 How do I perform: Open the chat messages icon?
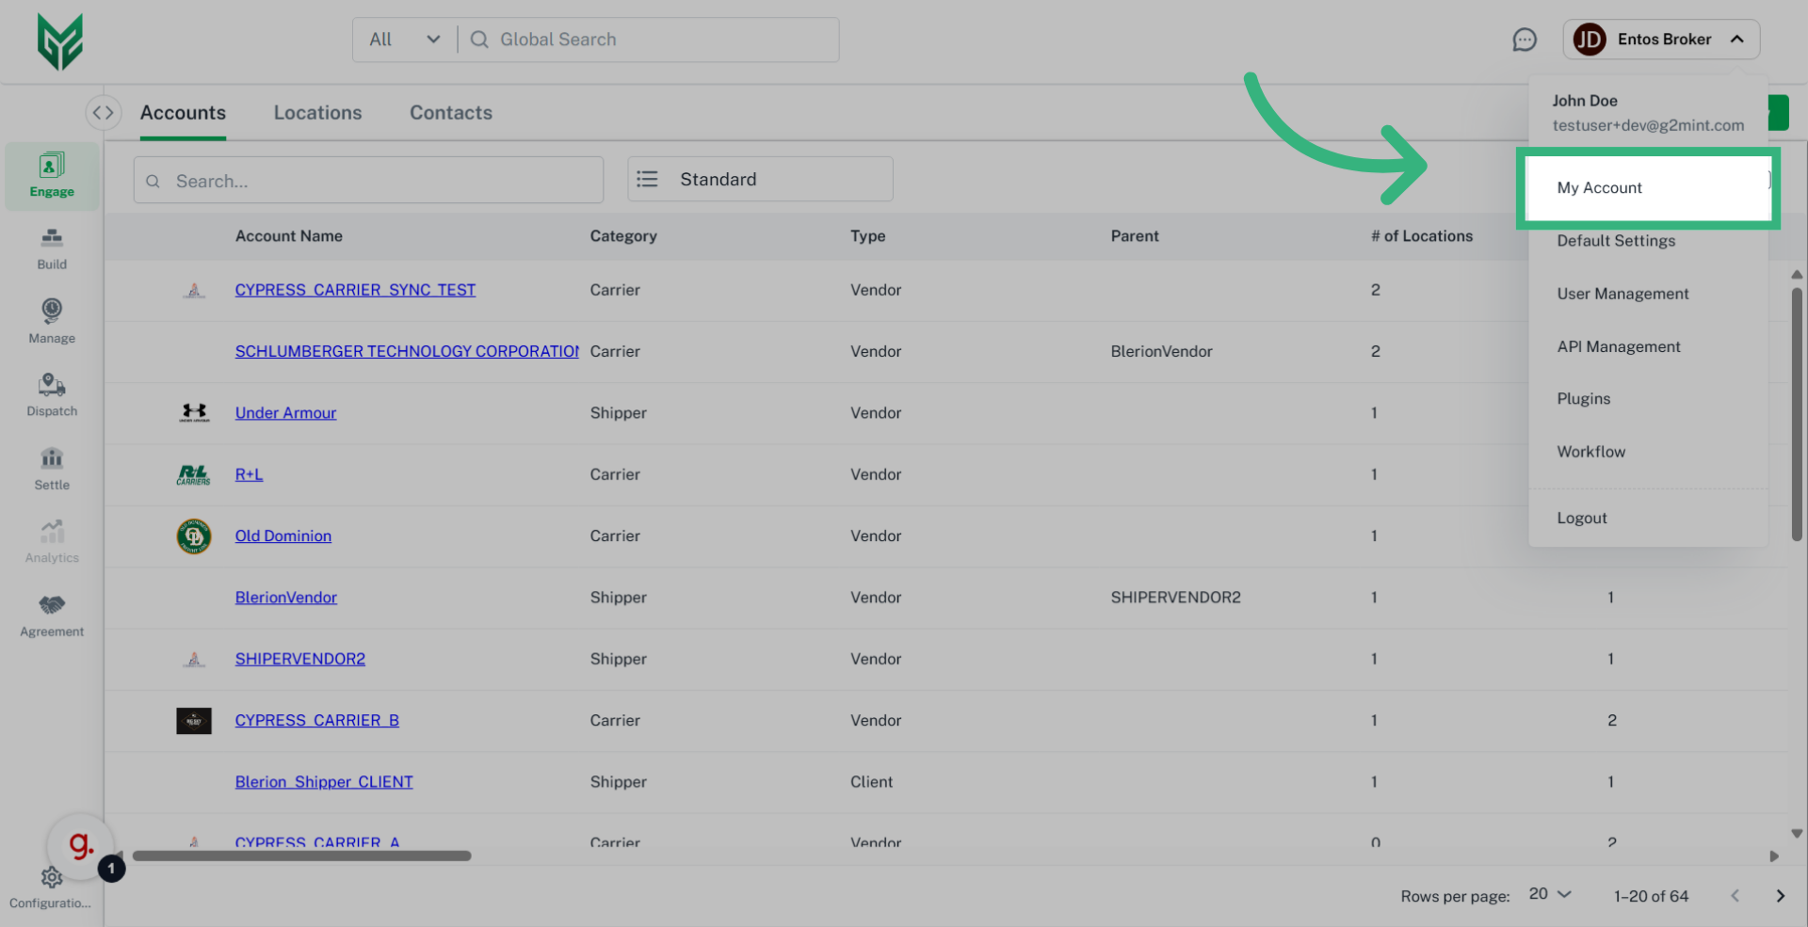(x=1524, y=40)
